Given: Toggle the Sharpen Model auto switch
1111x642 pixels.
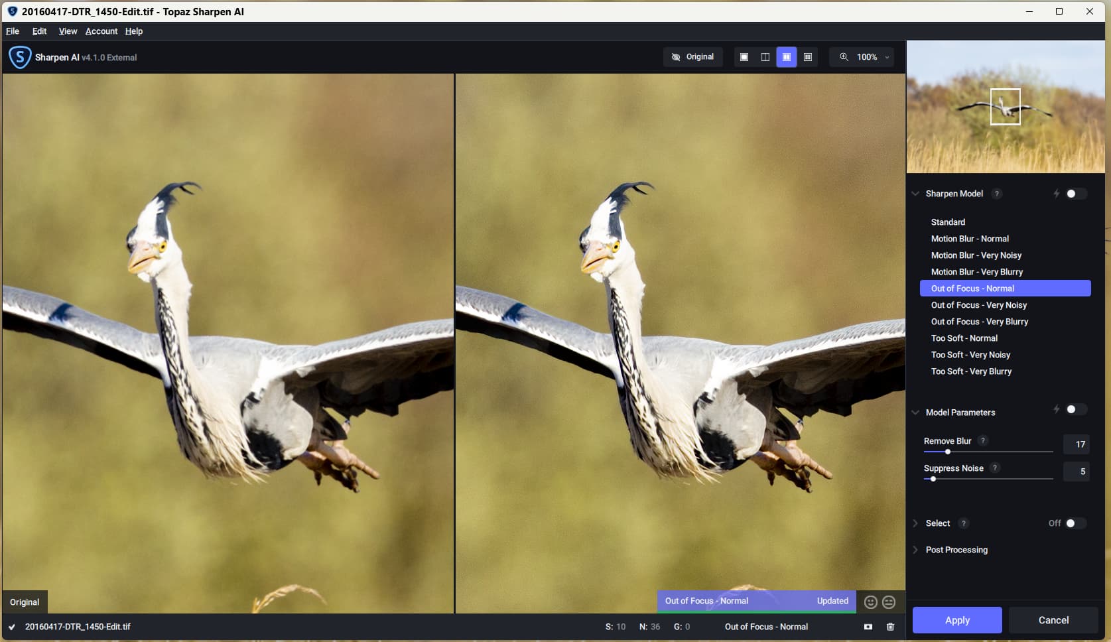Looking at the screenshot, I should [1075, 194].
